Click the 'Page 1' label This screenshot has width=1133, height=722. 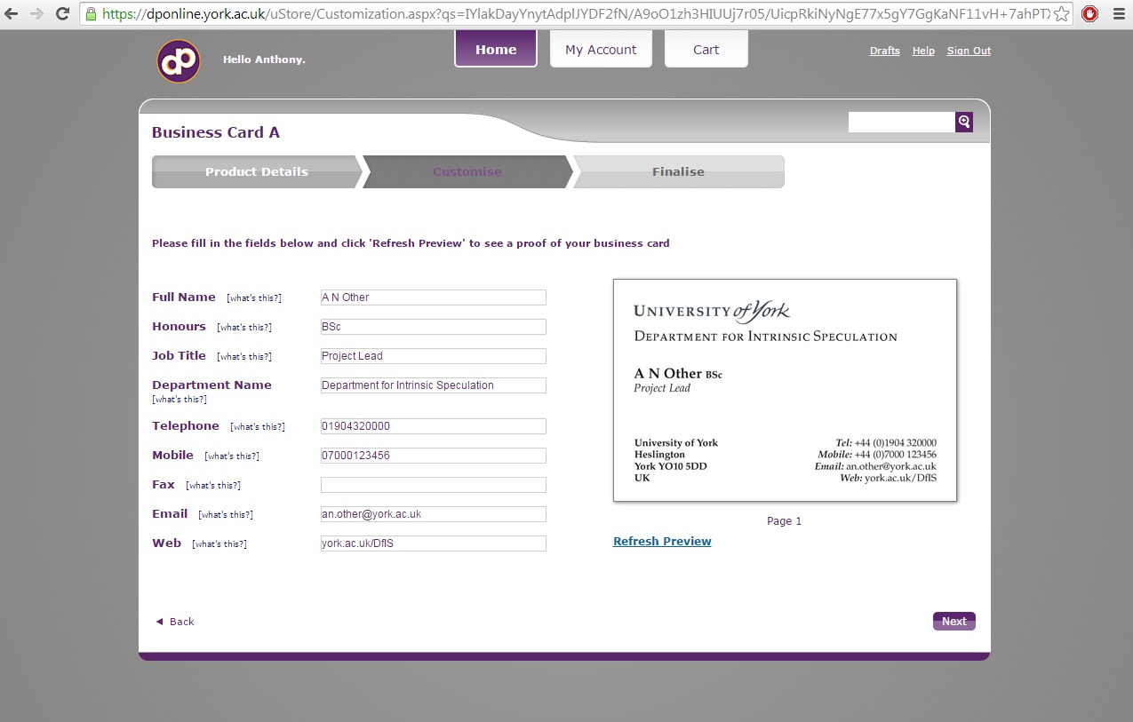[x=785, y=521]
